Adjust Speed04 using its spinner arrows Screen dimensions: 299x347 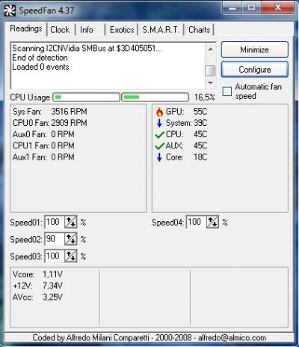point(212,222)
